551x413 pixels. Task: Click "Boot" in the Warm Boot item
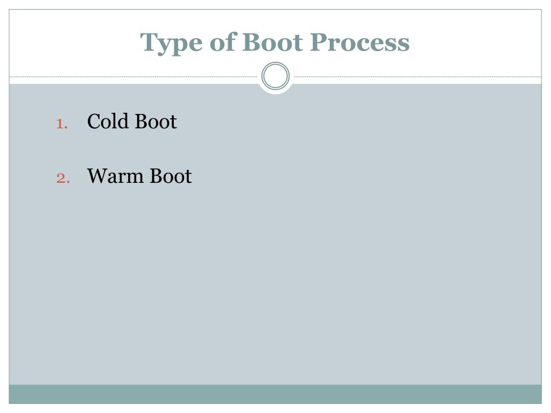[x=171, y=176]
